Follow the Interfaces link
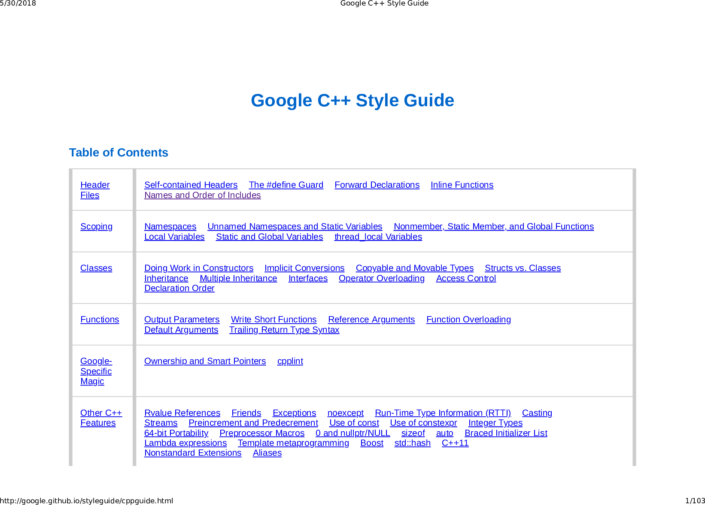The height and width of the screenshot is (505, 705). pyautogui.click(x=308, y=278)
